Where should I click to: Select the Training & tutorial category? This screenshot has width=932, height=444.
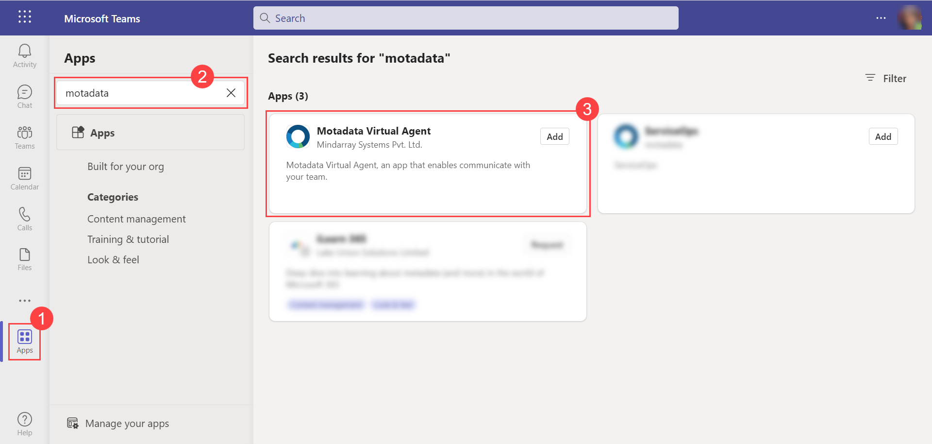click(128, 239)
